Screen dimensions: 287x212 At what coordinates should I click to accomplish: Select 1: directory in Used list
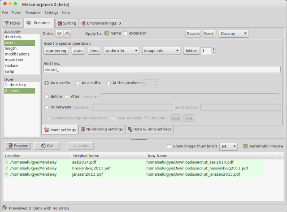[20, 85]
